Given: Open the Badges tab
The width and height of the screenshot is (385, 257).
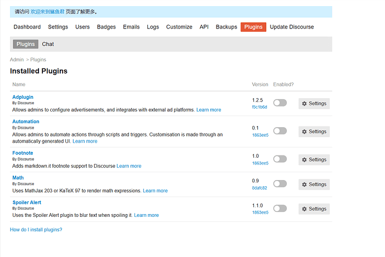Looking at the screenshot, I should [107, 27].
